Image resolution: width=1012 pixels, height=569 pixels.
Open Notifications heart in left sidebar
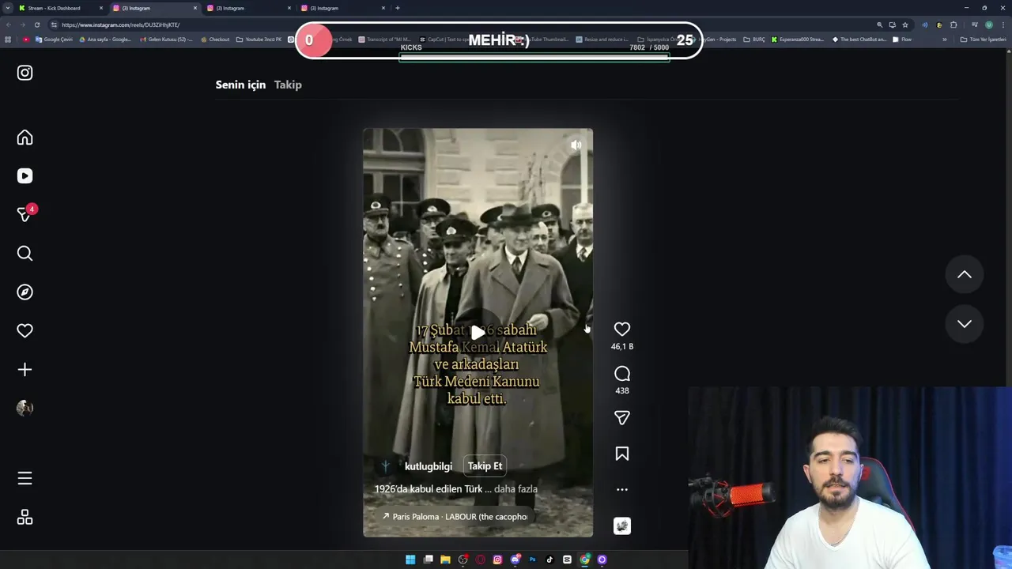tap(25, 330)
